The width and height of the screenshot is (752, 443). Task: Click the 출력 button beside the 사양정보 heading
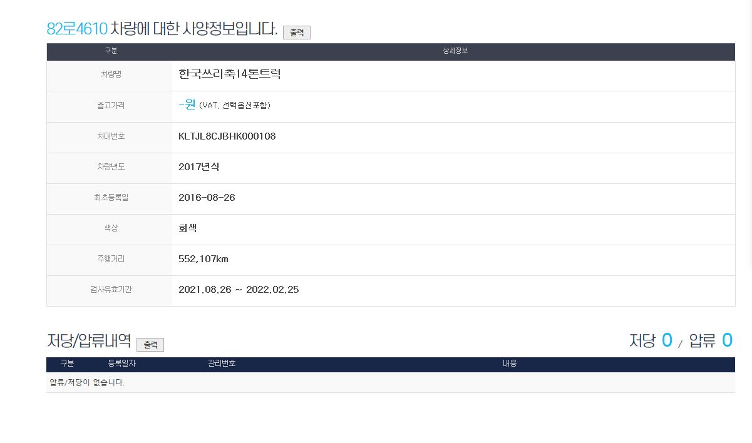click(x=296, y=33)
